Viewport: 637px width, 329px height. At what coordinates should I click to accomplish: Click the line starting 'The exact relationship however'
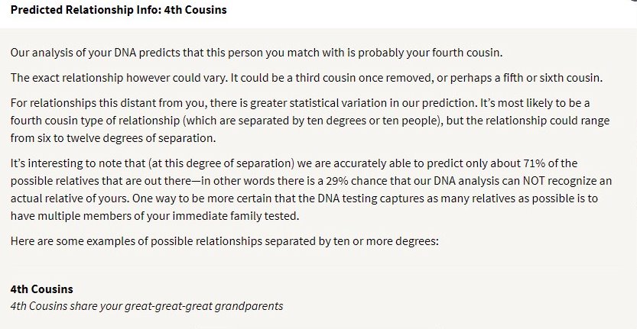[307, 78]
